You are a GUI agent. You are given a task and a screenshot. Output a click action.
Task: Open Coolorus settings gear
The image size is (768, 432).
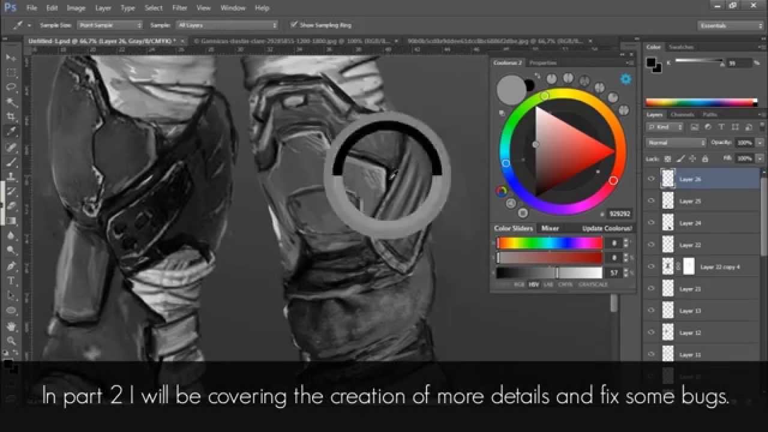(626, 79)
